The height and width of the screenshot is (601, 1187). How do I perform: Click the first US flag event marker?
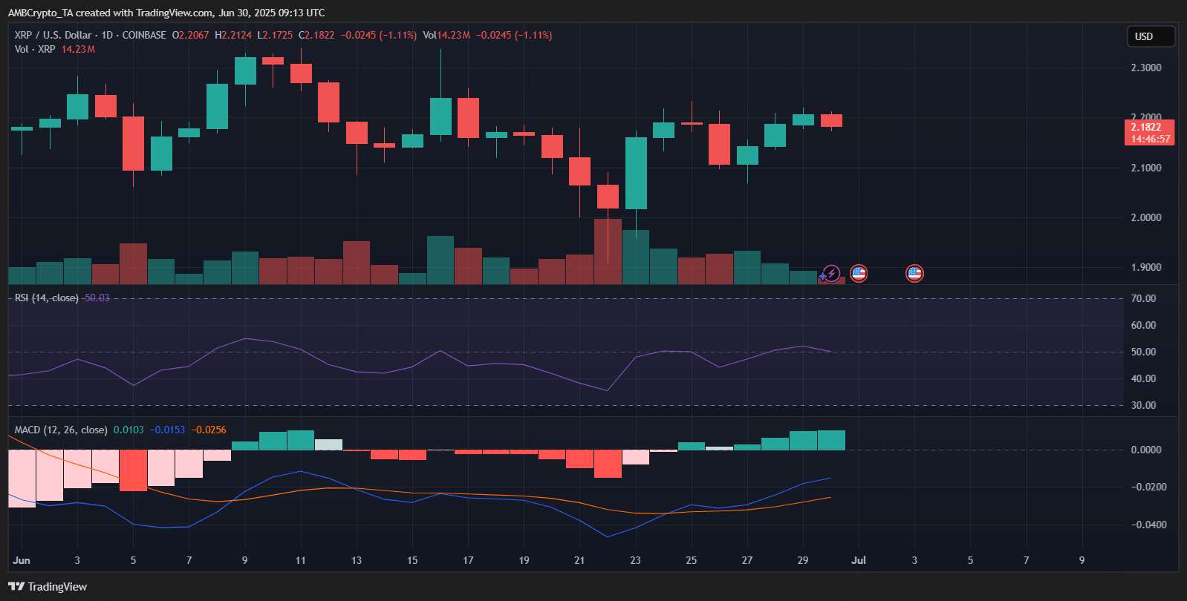tap(859, 274)
